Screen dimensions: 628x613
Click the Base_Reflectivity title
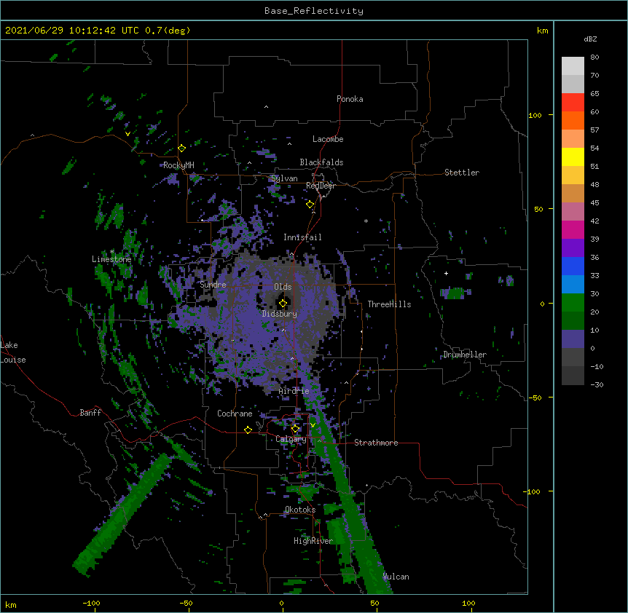314,11
